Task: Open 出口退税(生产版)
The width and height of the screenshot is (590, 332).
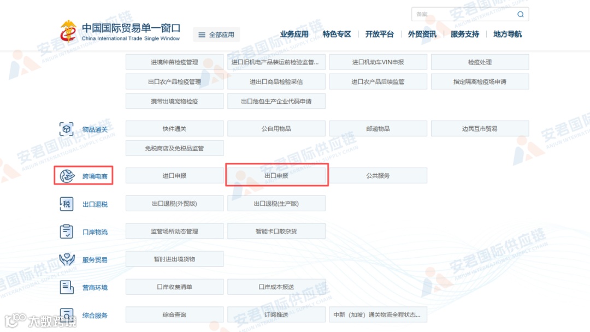Action: [x=276, y=204]
